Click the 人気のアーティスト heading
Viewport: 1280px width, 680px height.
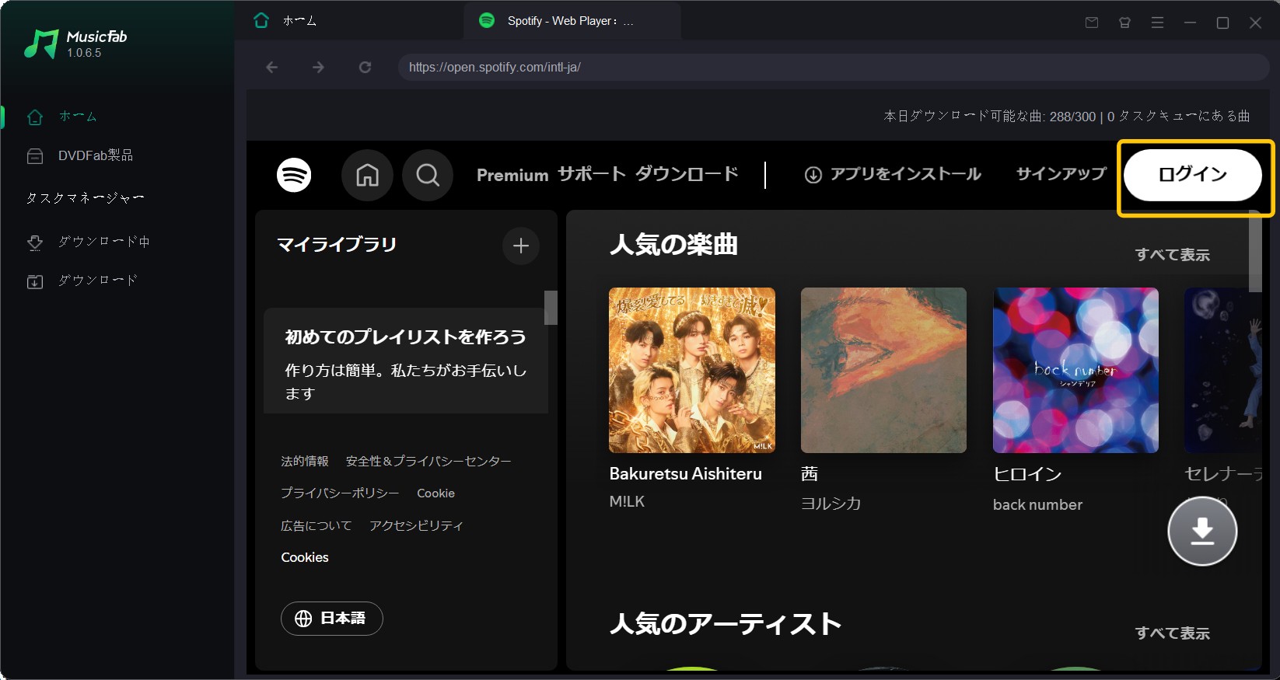[725, 624]
